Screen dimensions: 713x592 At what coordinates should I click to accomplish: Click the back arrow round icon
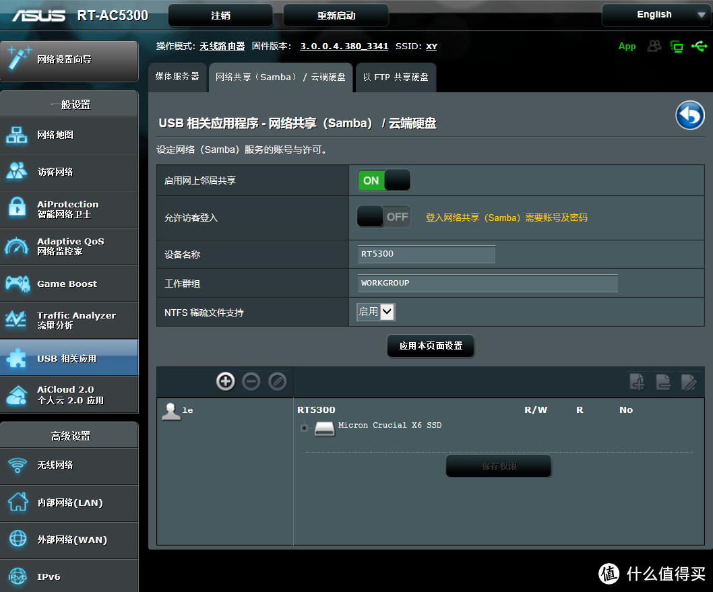690,115
